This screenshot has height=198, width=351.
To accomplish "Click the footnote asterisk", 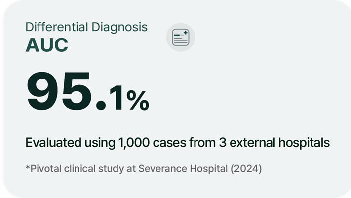I will pos(28,167).
